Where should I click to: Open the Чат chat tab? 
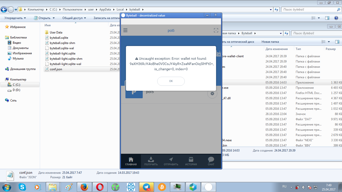click(211, 161)
